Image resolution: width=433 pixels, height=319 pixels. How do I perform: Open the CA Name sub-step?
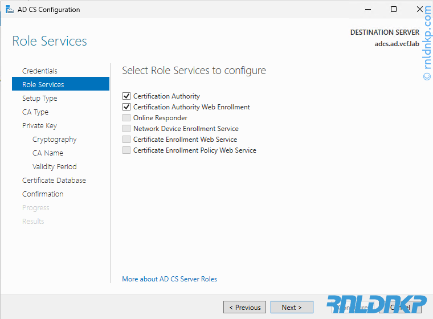[x=48, y=153]
